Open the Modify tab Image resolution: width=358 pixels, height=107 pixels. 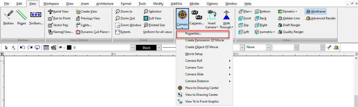158,4
